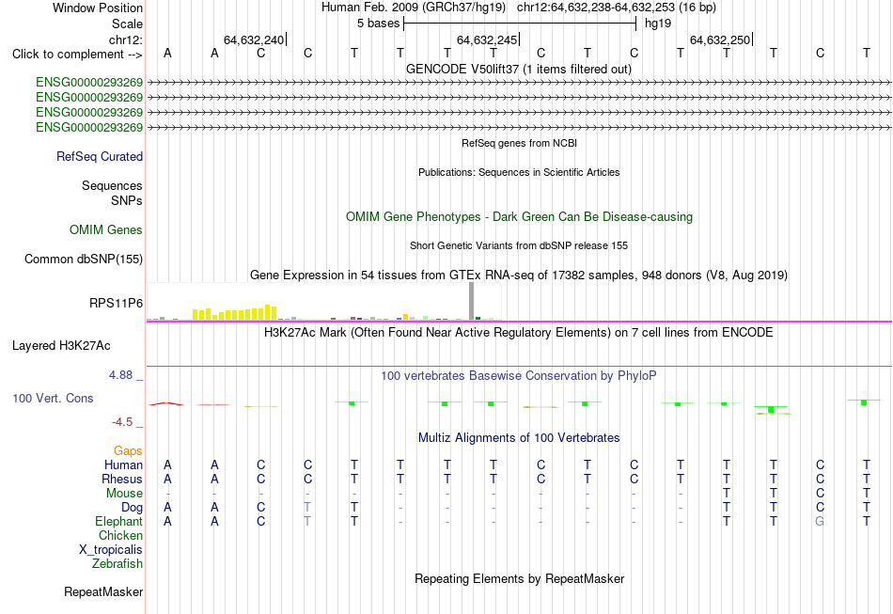This screenshot has width=893, height=614.
Task: Select the Dog alignment row label
Action: coord(132,507)
